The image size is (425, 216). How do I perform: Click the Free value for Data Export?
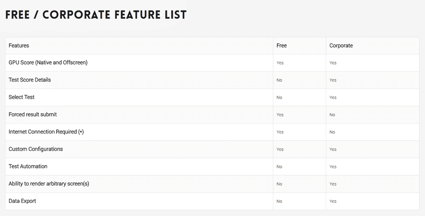(x=279, y=201)
